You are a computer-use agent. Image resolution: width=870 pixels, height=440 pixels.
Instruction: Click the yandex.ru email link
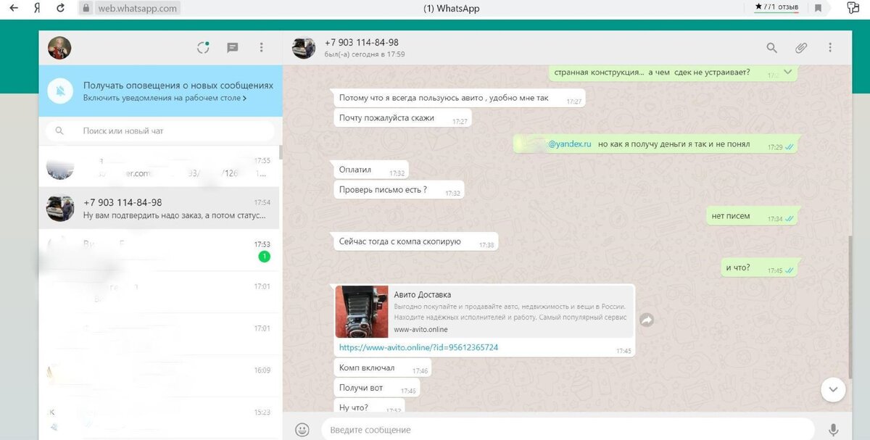point(570,144)
